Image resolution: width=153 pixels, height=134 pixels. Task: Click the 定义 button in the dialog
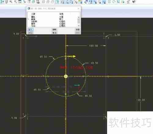tap(30, 30)
